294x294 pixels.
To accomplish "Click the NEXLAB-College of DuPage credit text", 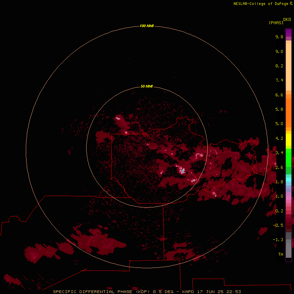I will pos(261,4).
